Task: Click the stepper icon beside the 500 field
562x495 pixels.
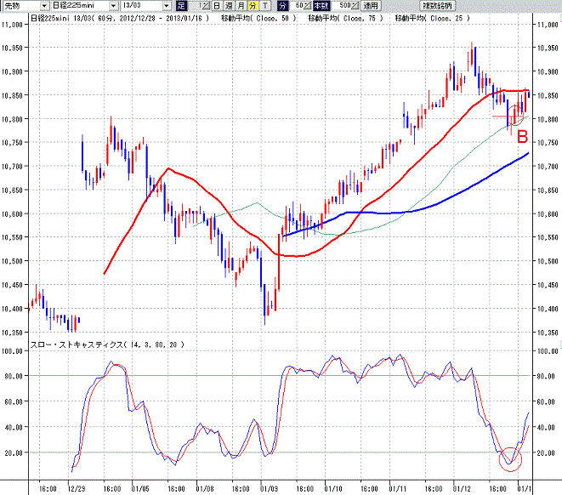Action: point(355,6)
